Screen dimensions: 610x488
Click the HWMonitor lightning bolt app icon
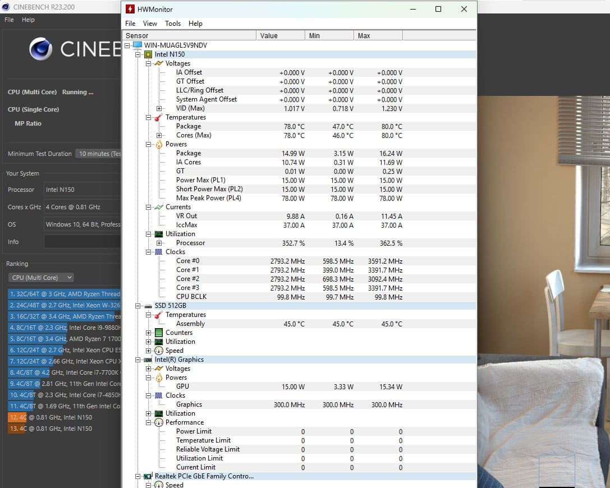(x=130, y=9)
